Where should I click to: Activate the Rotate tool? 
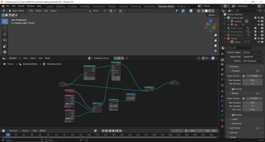pos(5,40)
